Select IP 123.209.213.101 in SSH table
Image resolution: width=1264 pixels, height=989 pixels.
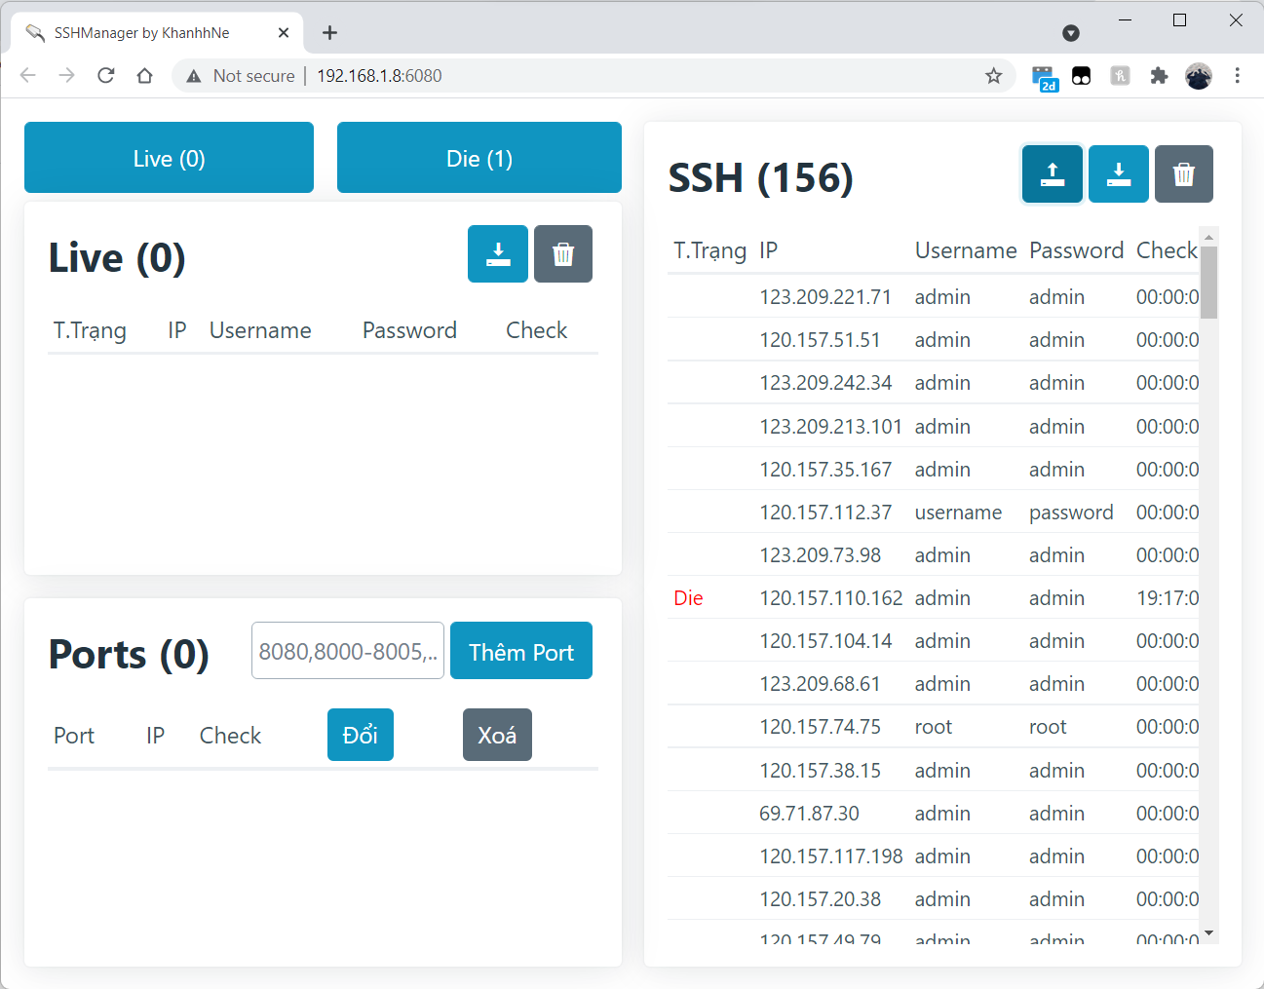(831, 427)
